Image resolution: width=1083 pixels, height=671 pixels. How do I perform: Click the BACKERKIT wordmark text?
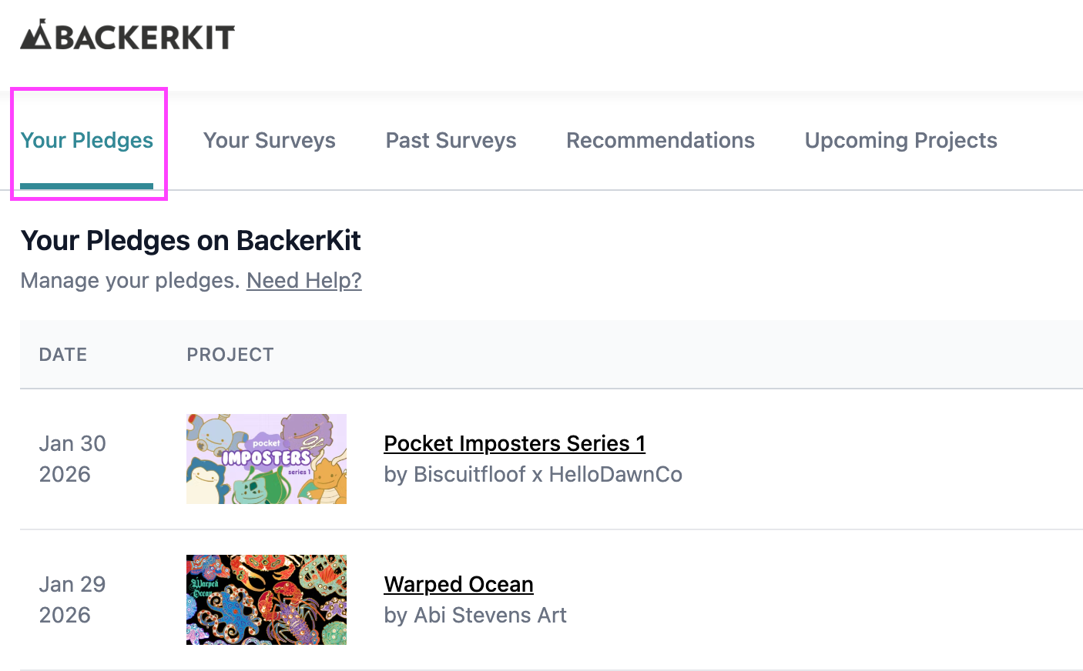(145, 37)
